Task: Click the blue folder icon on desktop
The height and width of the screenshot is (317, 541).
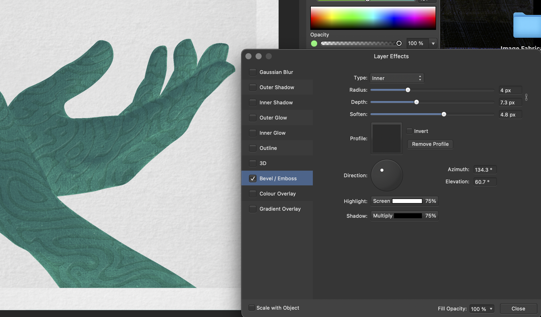Action: point(527,25)
